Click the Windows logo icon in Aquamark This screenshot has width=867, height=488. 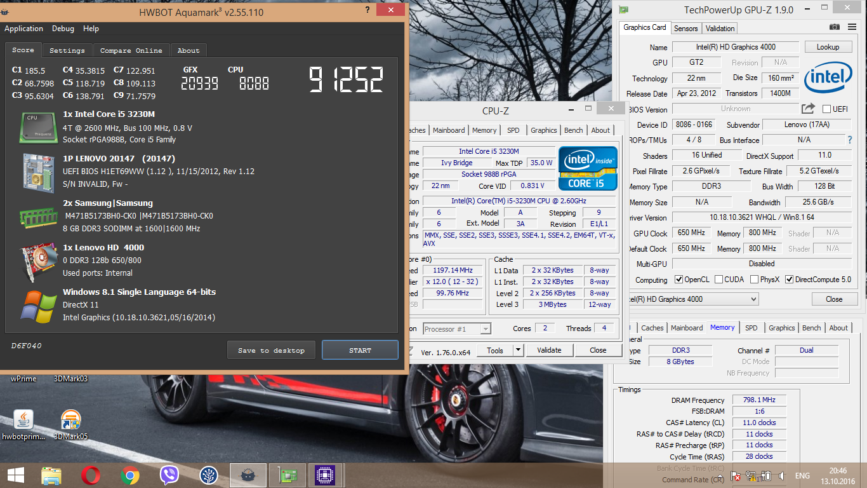39,306
